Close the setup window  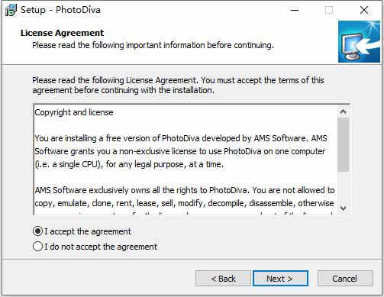364,10
